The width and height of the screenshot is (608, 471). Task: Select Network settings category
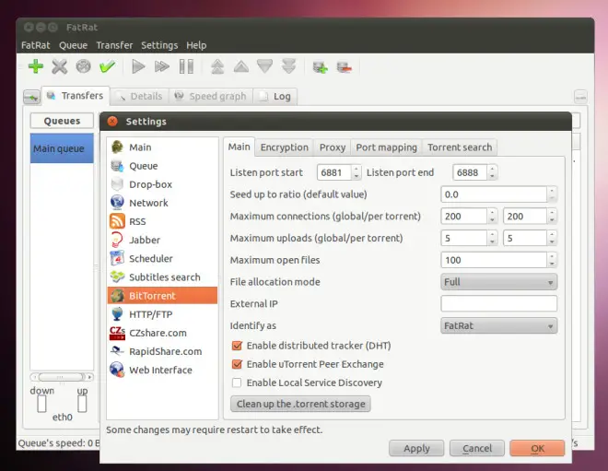162,203
